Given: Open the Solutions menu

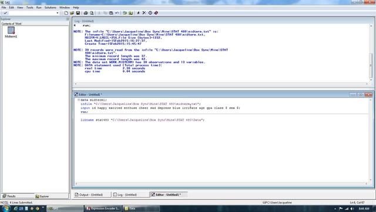Looking at the screenshot, I should 50,8.
